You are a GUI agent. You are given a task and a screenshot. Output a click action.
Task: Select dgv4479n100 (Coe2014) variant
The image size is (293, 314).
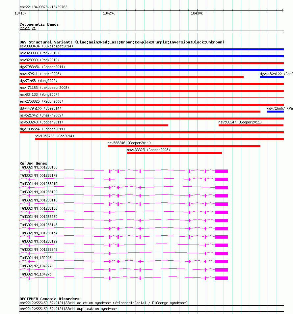(x=40, y=108)
